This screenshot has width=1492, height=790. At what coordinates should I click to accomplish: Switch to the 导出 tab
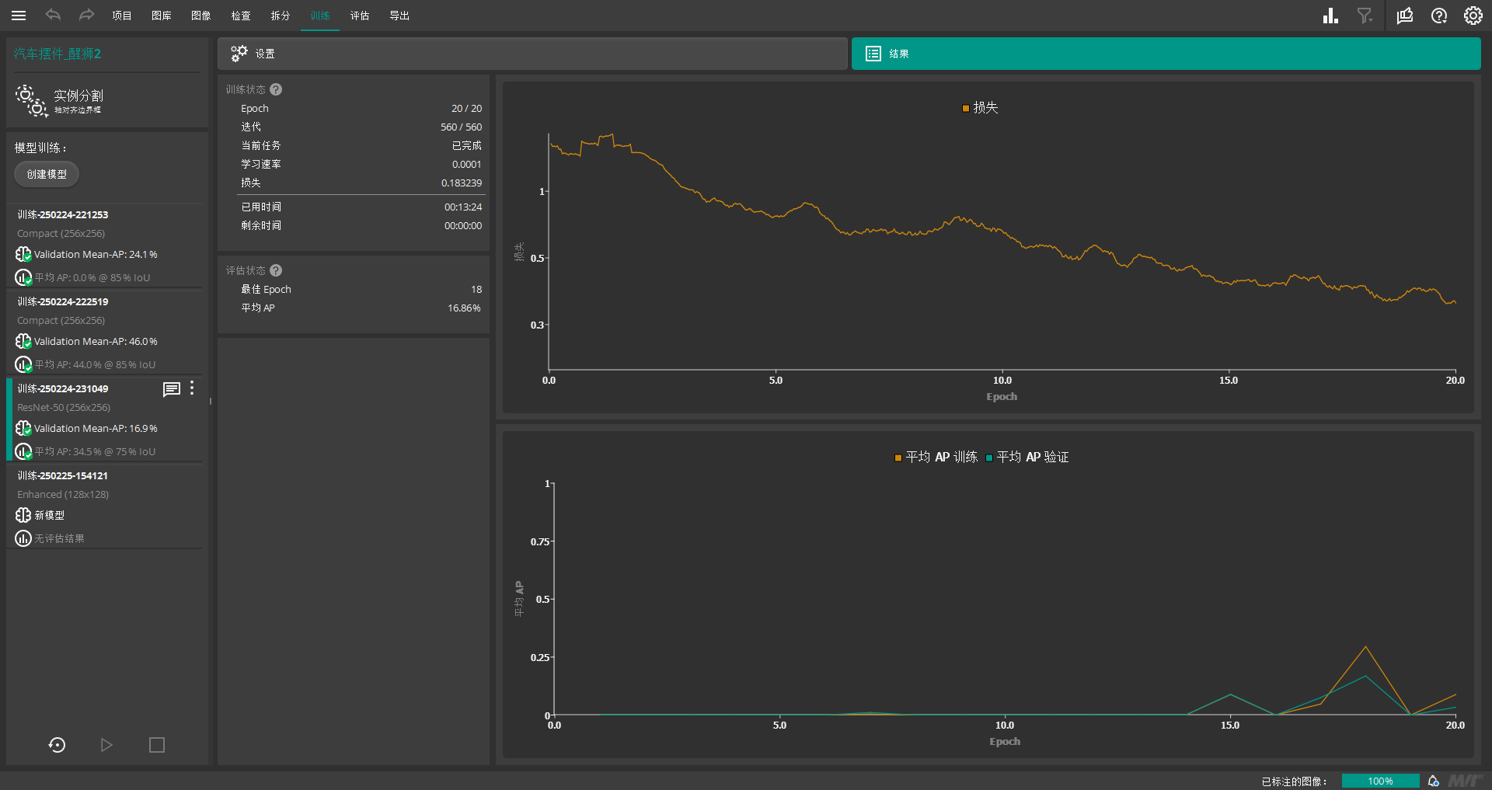click(399, 16)
